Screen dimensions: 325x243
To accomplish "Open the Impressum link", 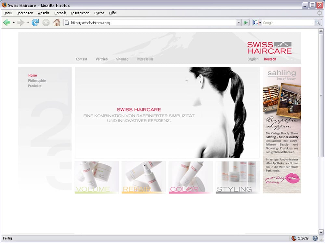I will point(145,59).
